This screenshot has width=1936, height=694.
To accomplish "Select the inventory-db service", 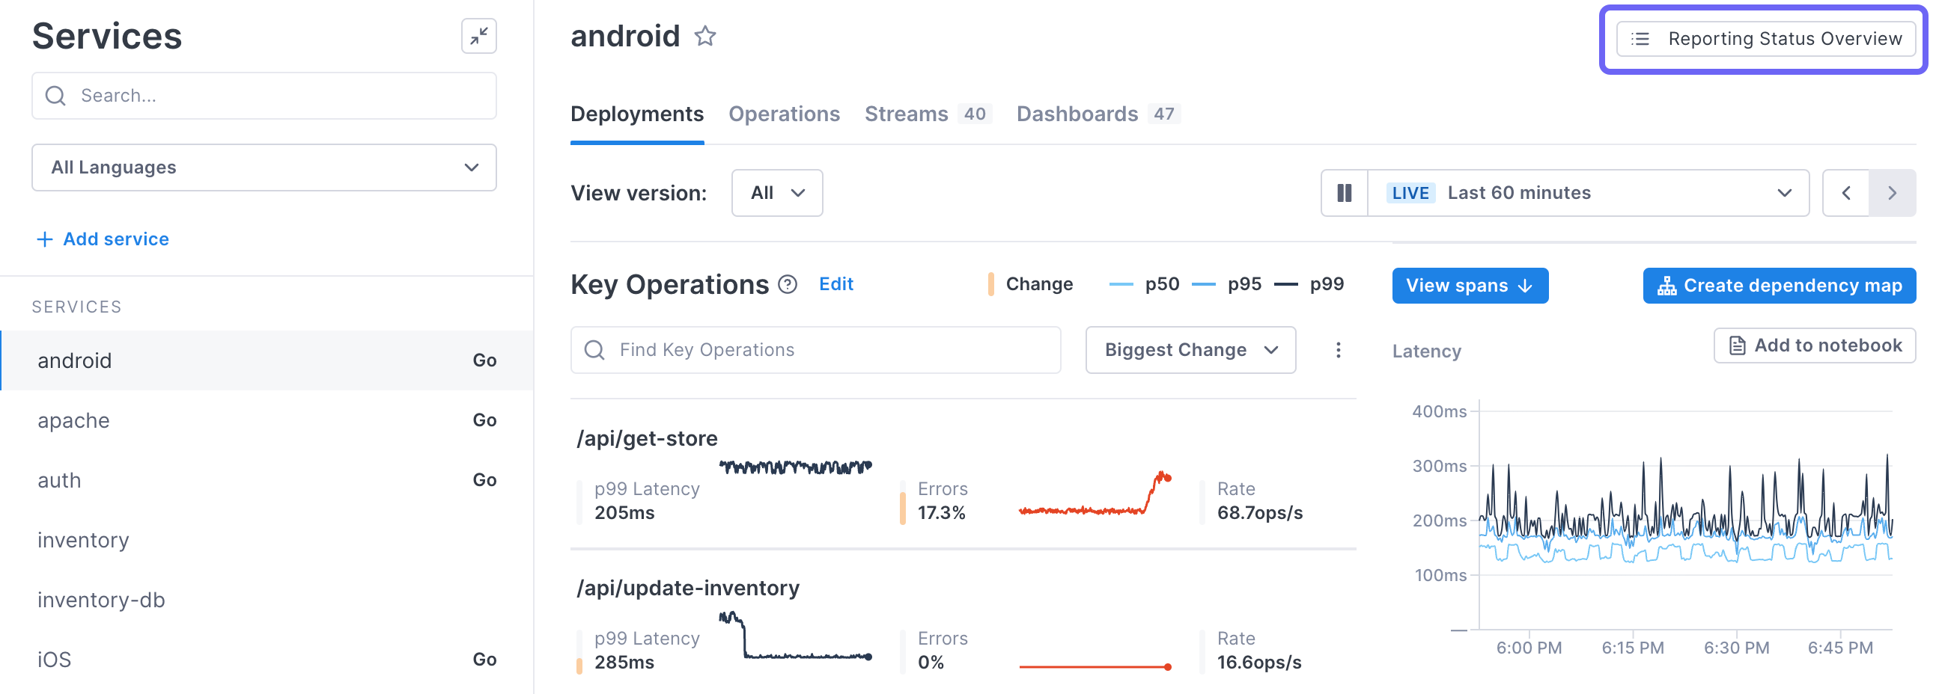I will click(x=102, y=599).
